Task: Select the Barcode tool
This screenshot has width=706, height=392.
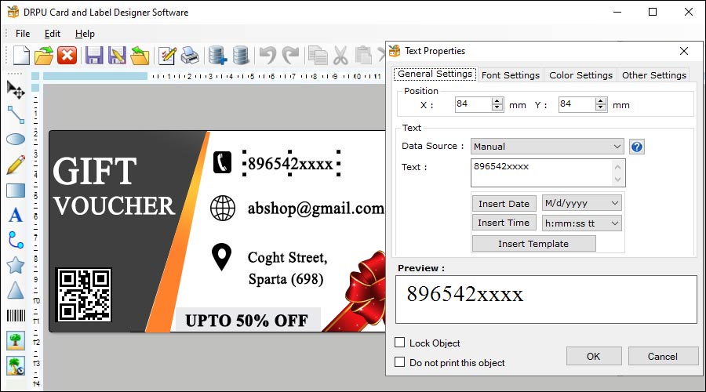Action: (x=16, y=315)
